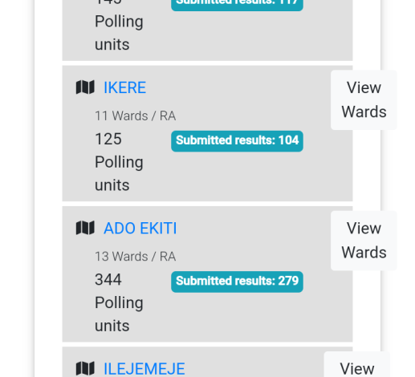Select the 11 Wards / RA text
415x377 pixels.
pyautogui.click(x=136, y=116)
